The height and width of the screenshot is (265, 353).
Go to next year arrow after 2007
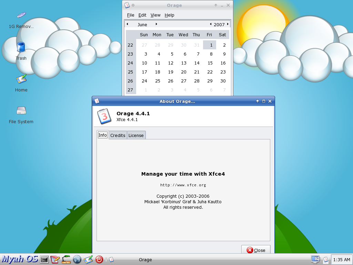228,24
